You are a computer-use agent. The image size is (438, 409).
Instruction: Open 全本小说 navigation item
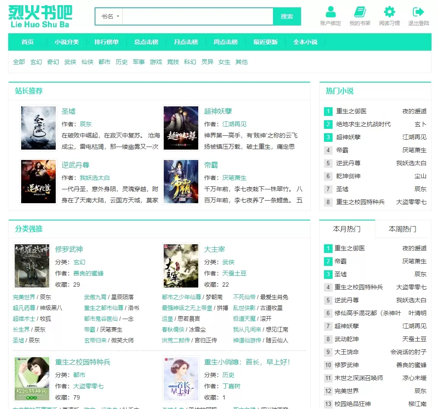point(305,42)
